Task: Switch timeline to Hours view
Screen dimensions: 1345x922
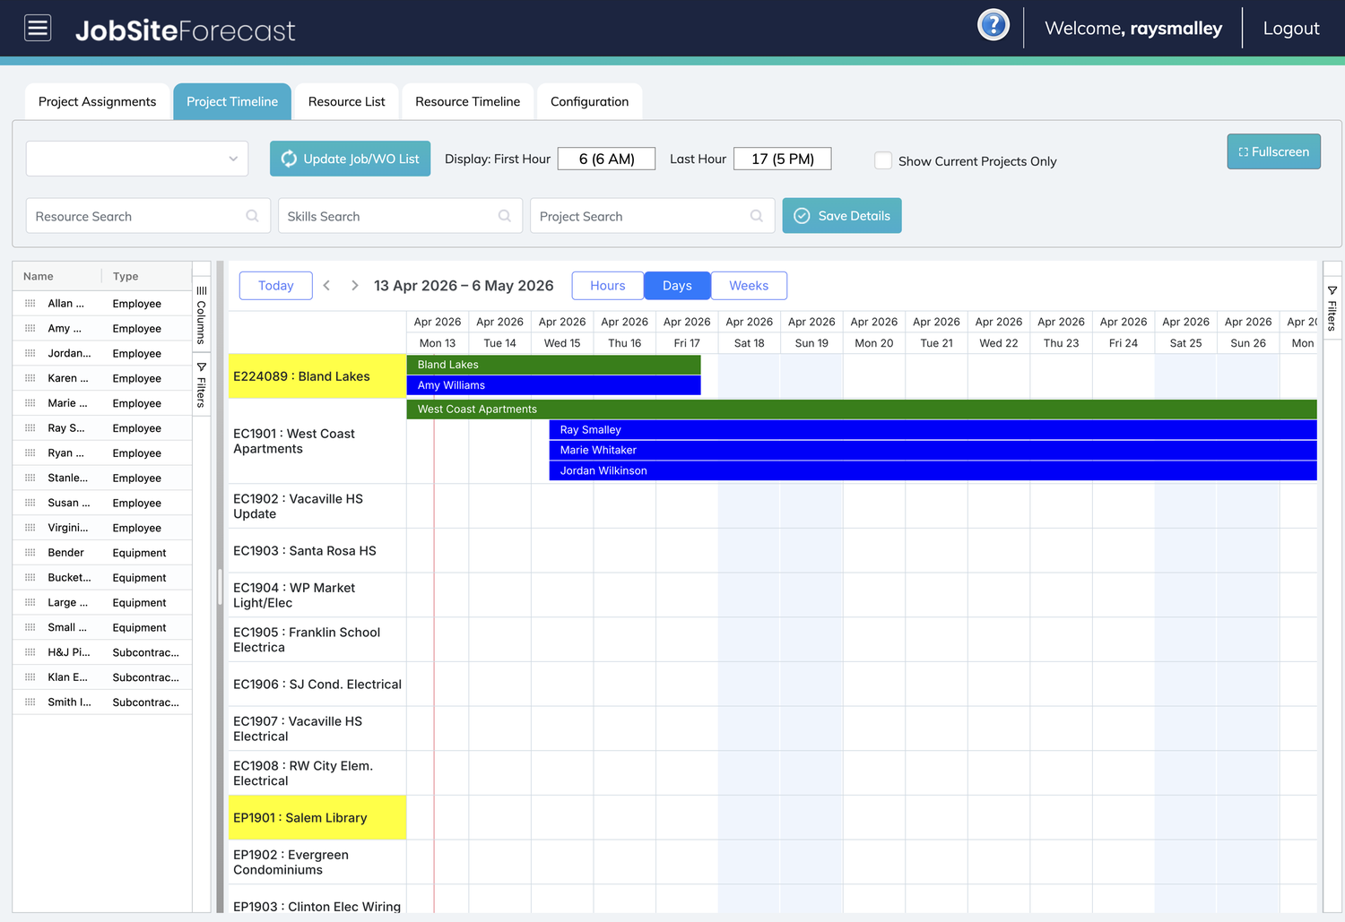Action: coord(608,286)
